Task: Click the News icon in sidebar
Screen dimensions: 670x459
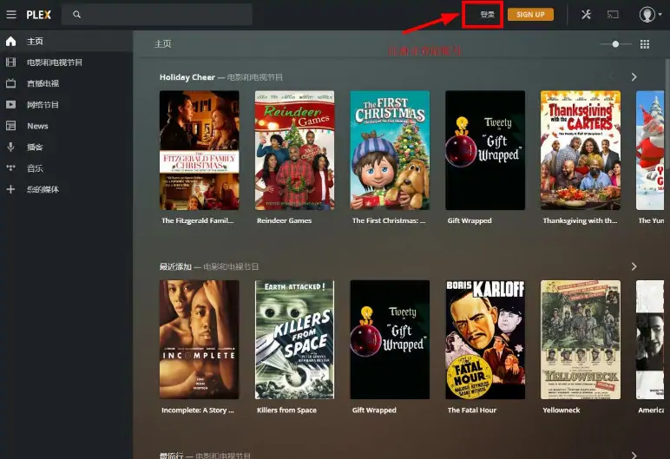Action: coord(10,126)
